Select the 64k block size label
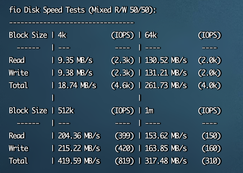This screenshot has height=173, width=243. 151,35
